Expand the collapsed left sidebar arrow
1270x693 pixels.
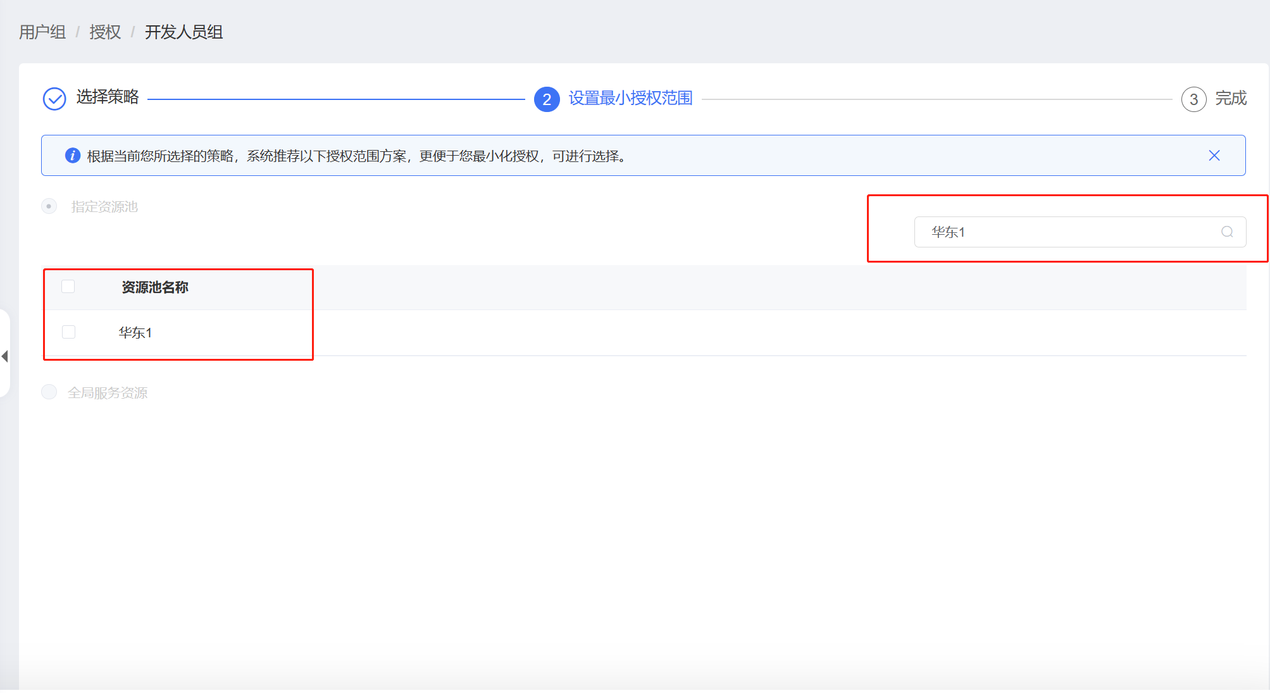[5, 356]
